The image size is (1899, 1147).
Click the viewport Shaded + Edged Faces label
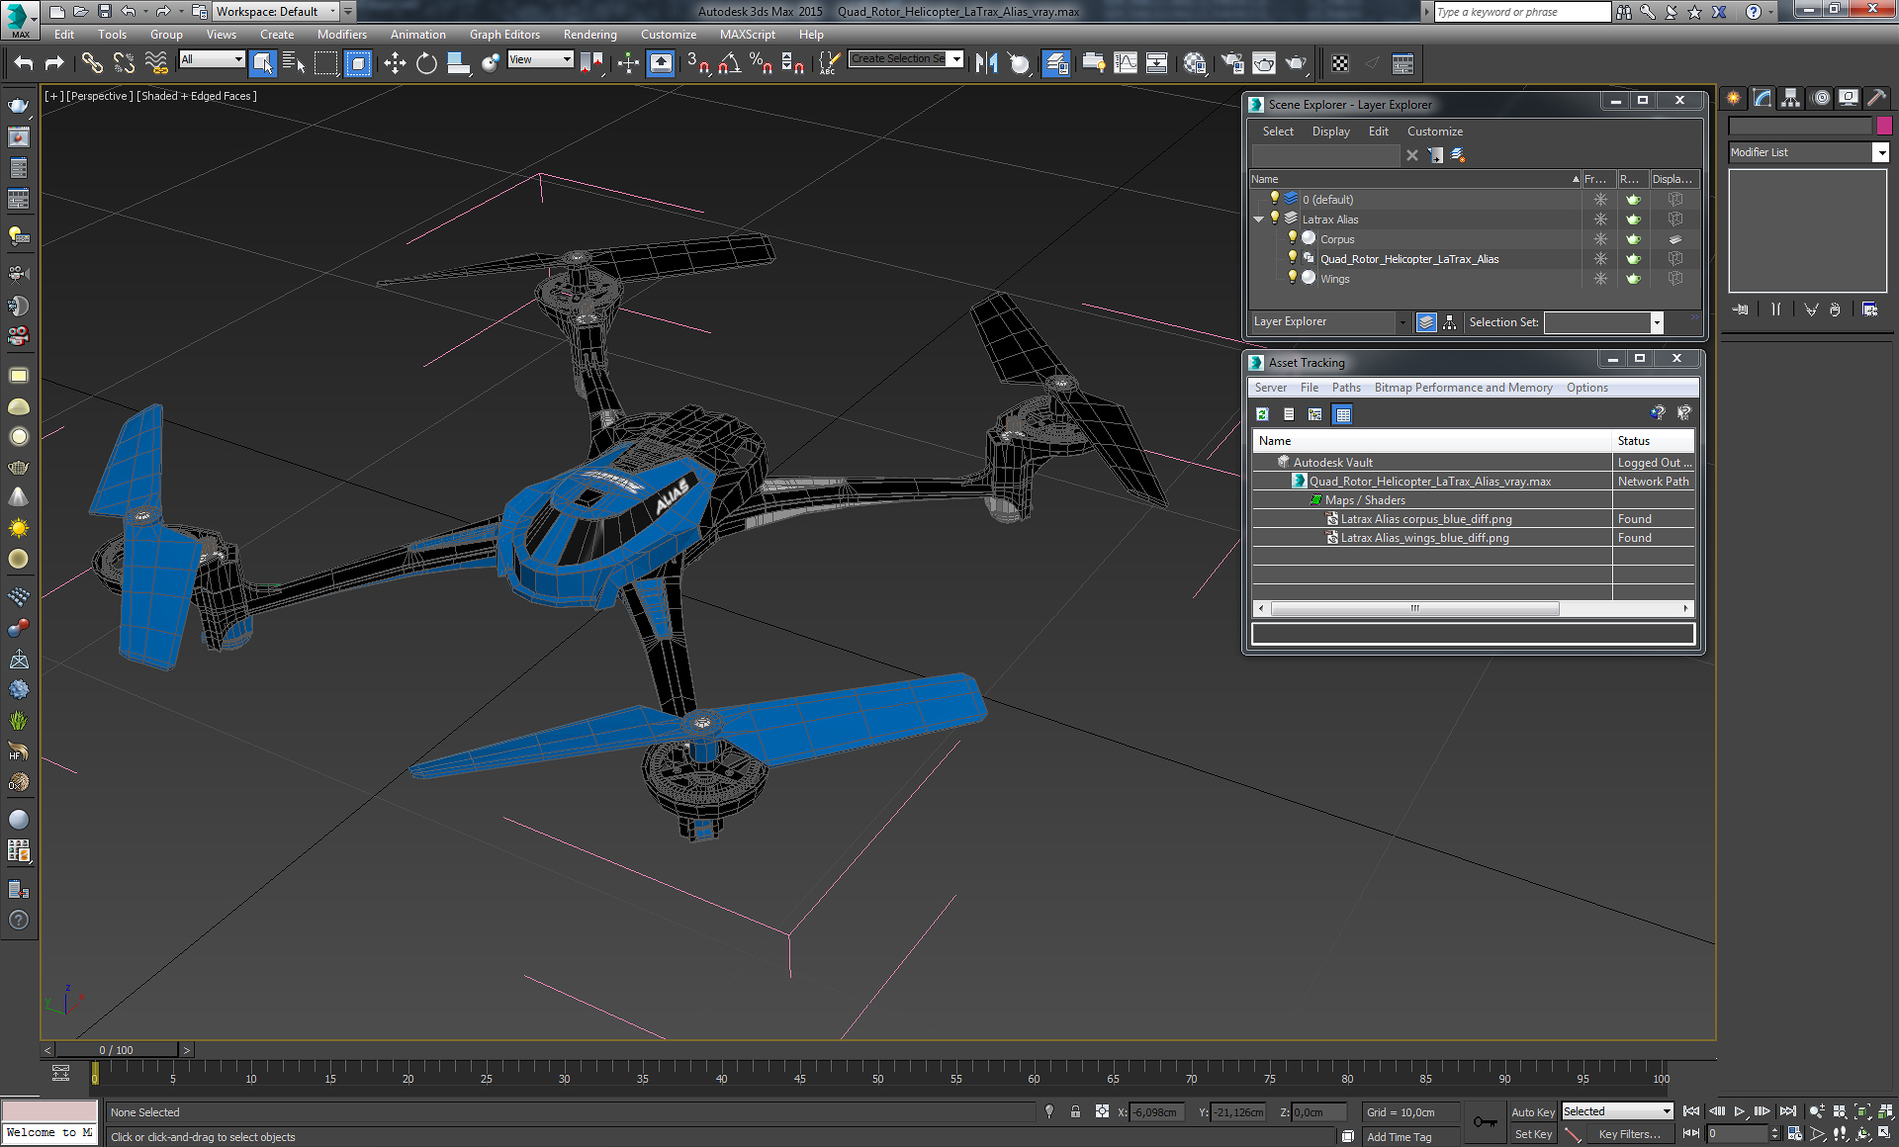(x=196, y=96)
